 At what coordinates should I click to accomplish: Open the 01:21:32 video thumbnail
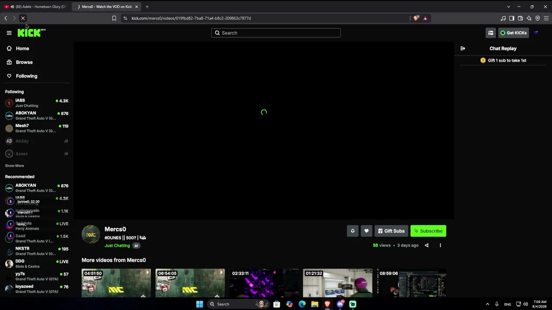(338, 283)
